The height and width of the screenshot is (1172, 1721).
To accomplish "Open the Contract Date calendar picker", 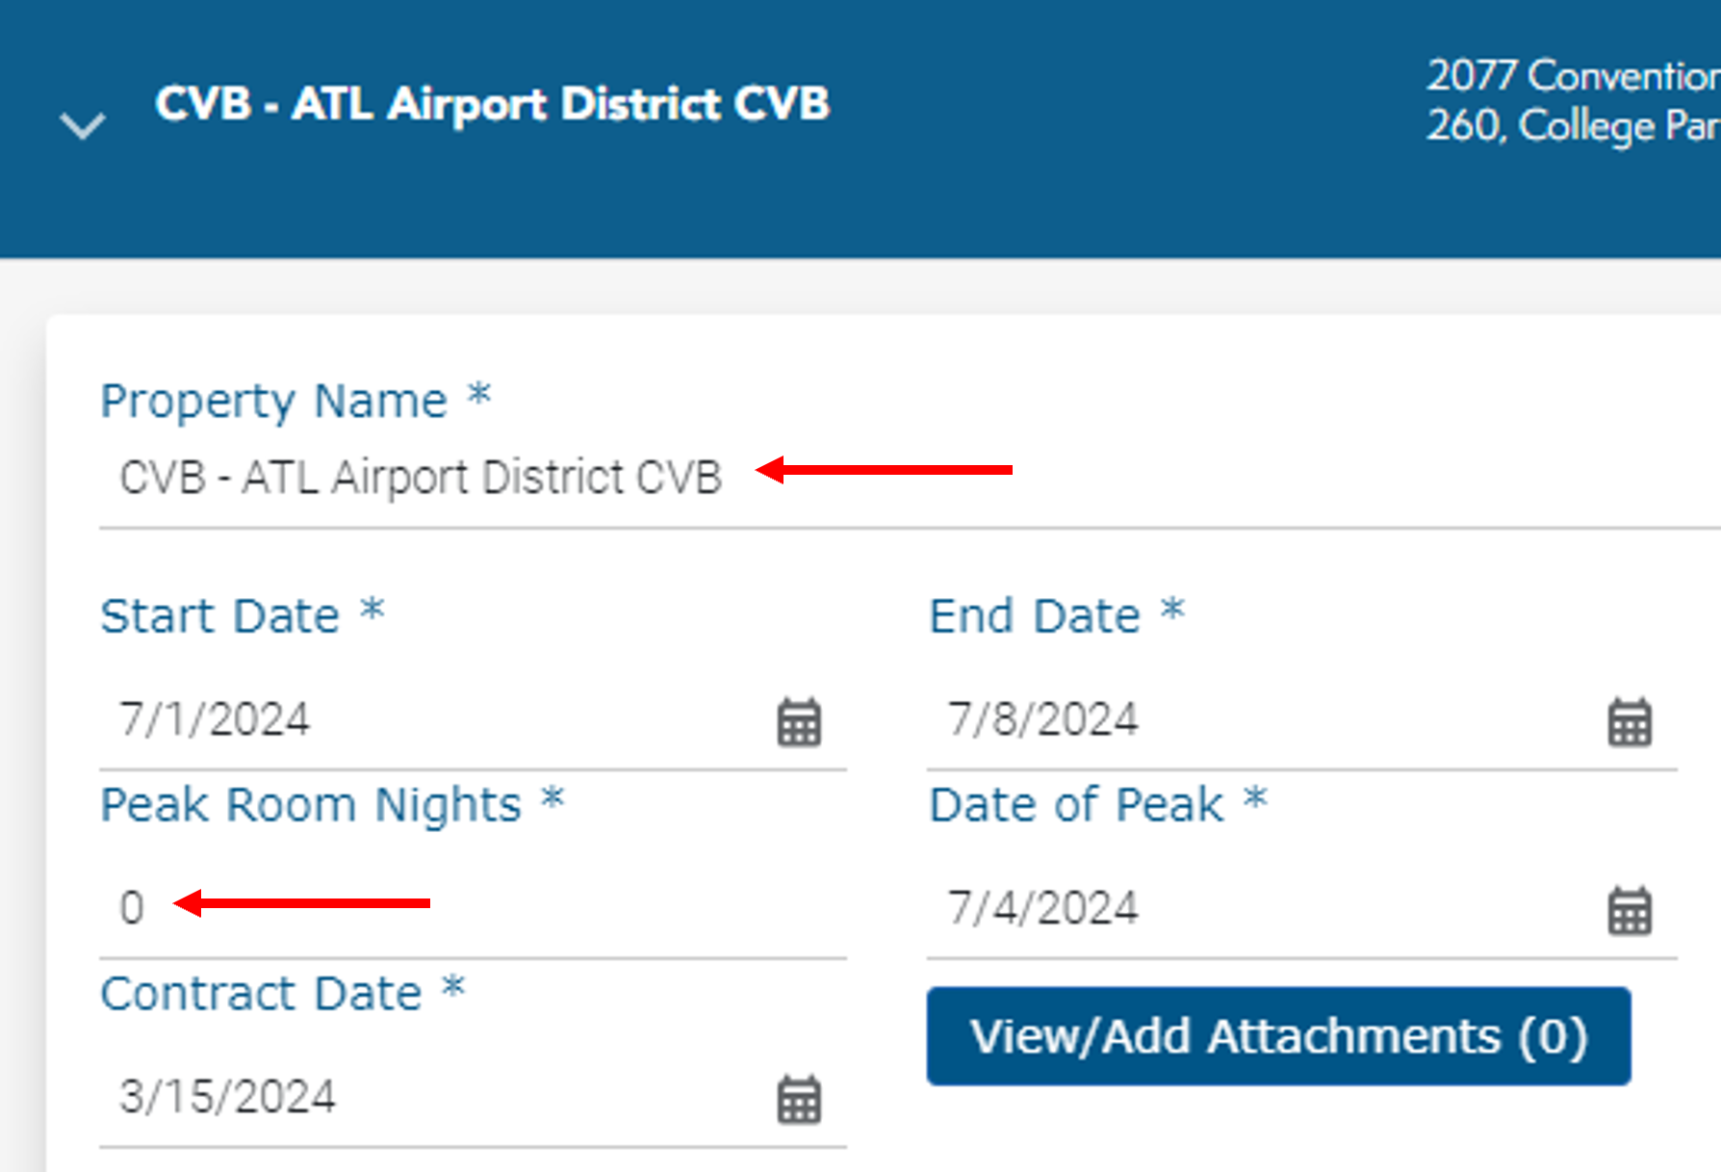I will pos(799,1100).
